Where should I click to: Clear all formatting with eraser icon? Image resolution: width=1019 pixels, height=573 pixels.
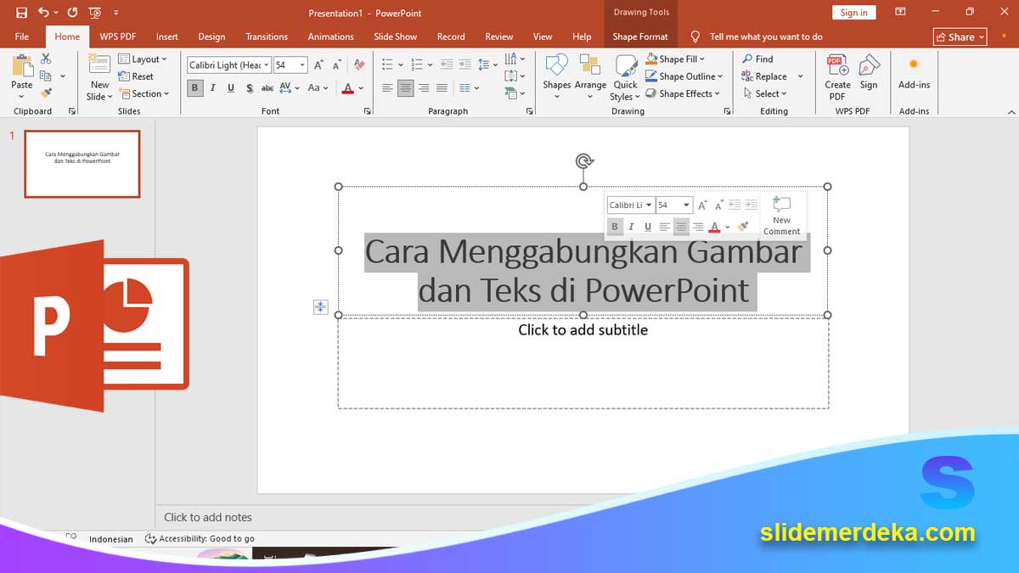pyautogui.click(x=359, y=65)
